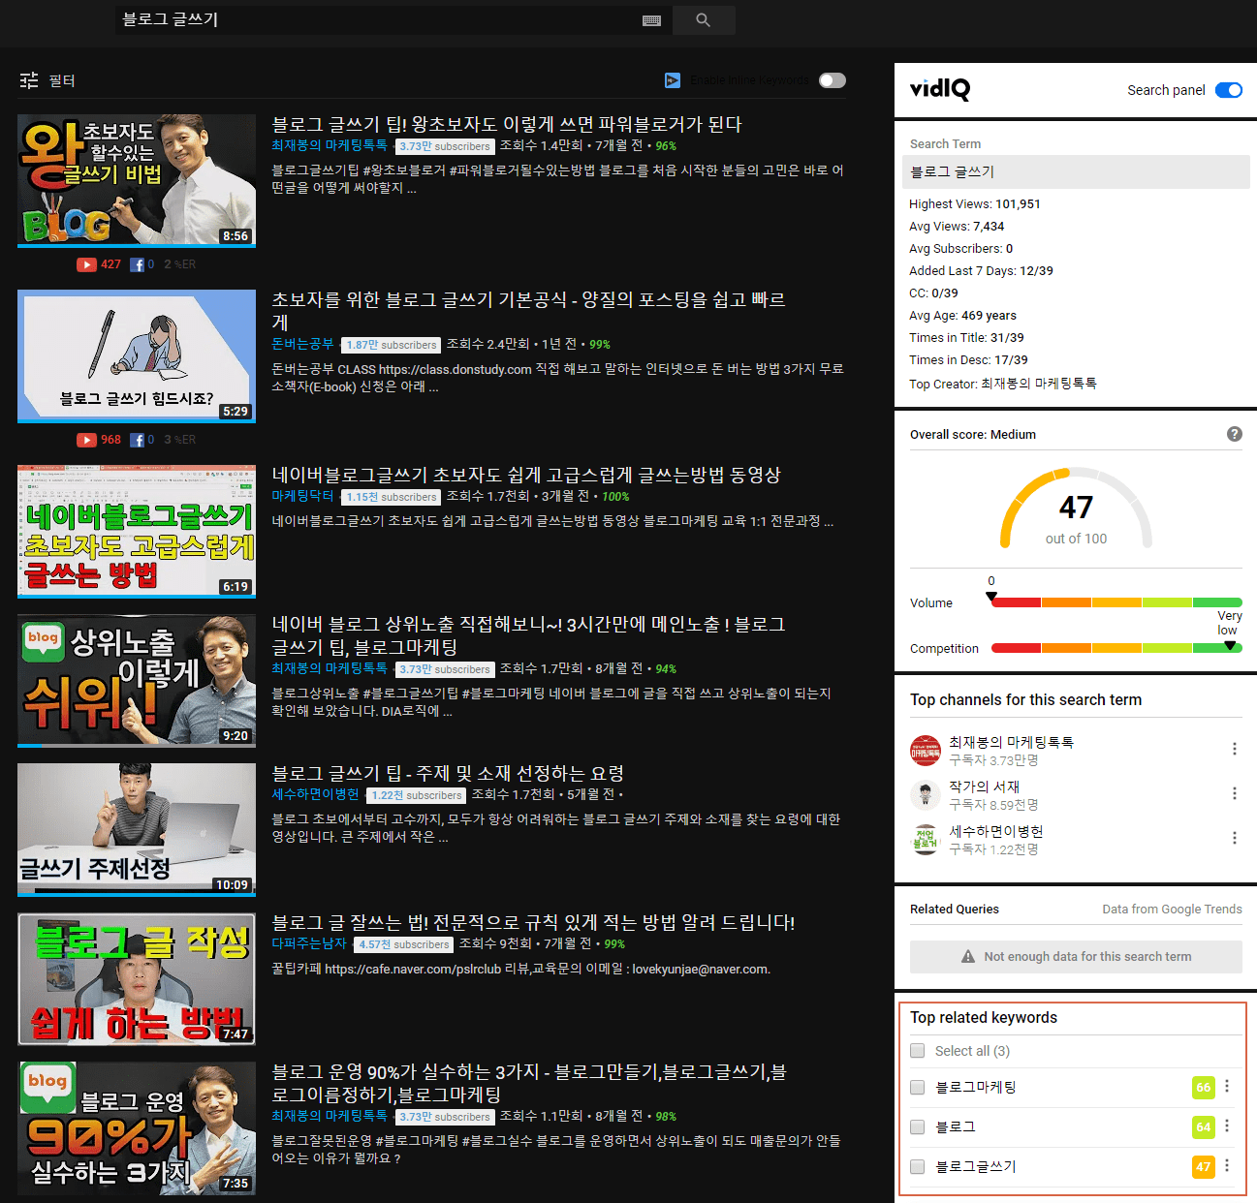Click the Search Term field in vidIQ panel
The width and height of the screenshot is (1257, 1203).
1076,171
